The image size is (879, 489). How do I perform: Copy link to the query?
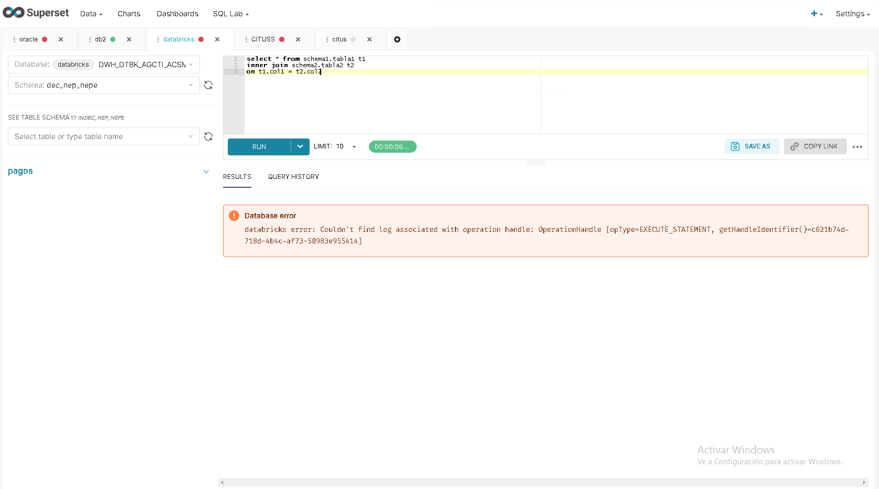[x=815, y=146]
